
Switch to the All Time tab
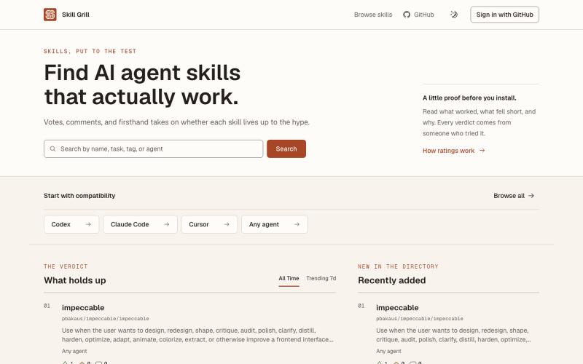(x=289, y=278)
